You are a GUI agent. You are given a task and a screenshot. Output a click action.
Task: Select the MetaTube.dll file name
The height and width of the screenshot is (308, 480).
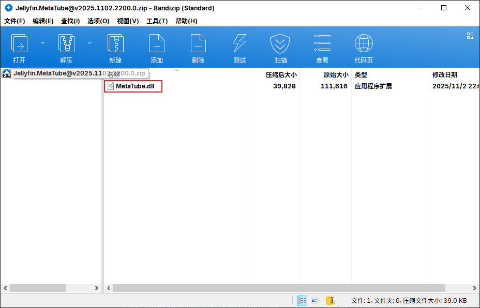(x=135, y=86)
